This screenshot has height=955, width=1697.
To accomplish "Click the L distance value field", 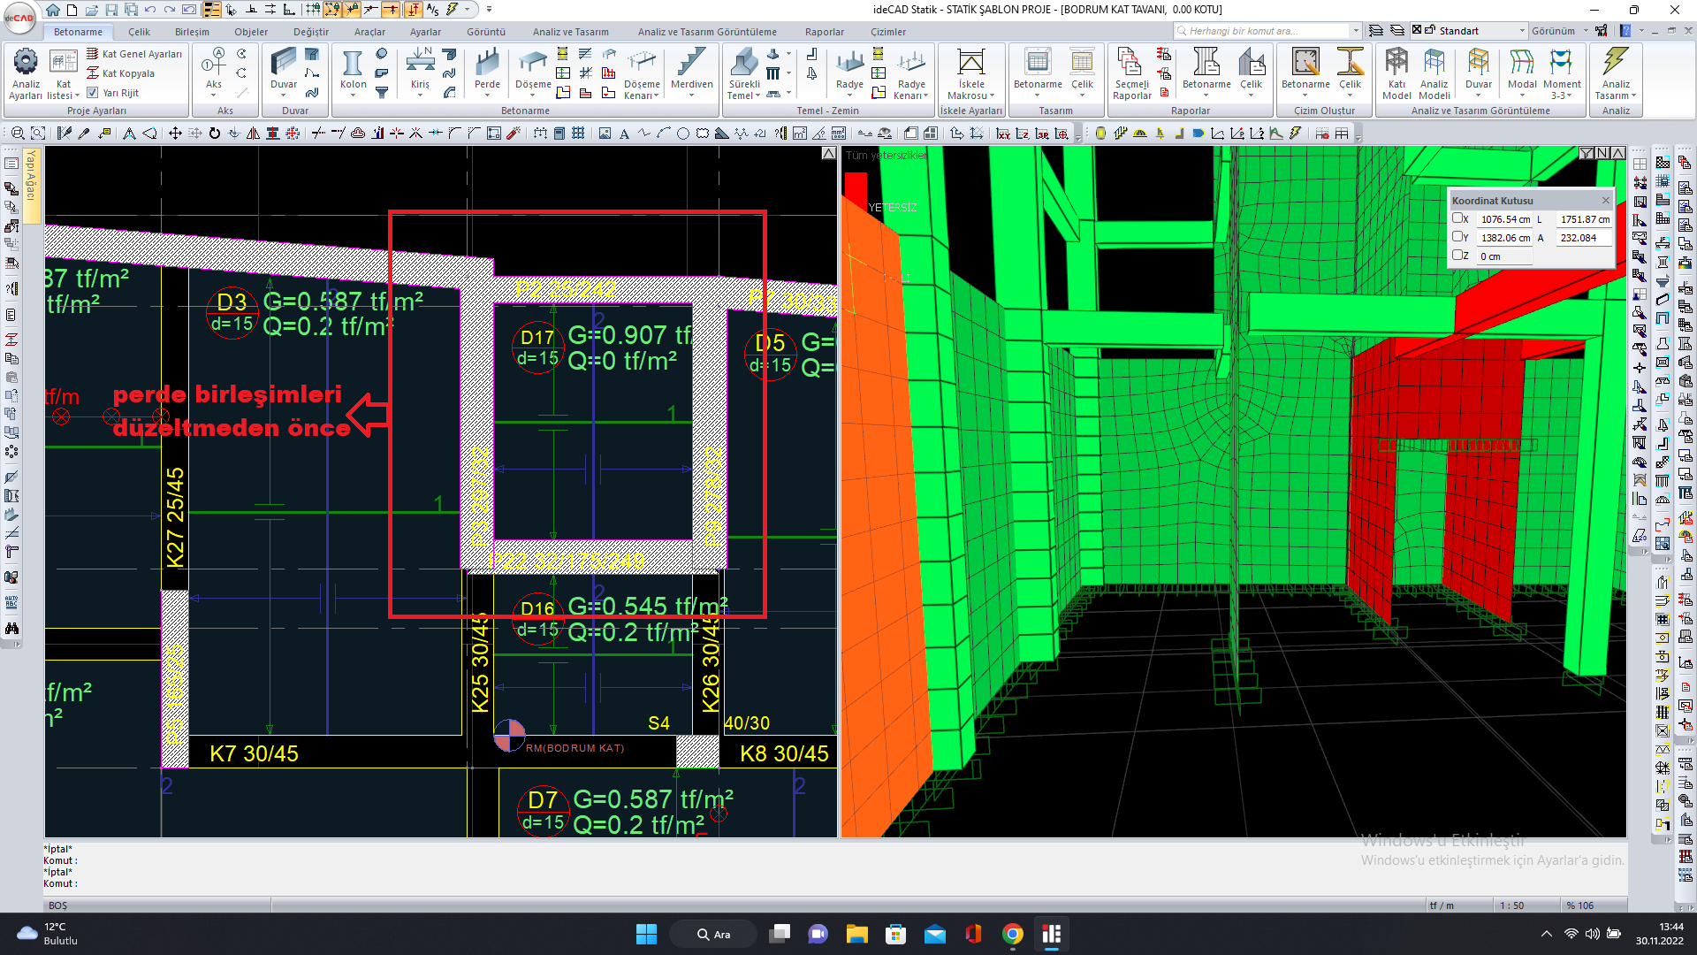I will [x=1584, y=219].
